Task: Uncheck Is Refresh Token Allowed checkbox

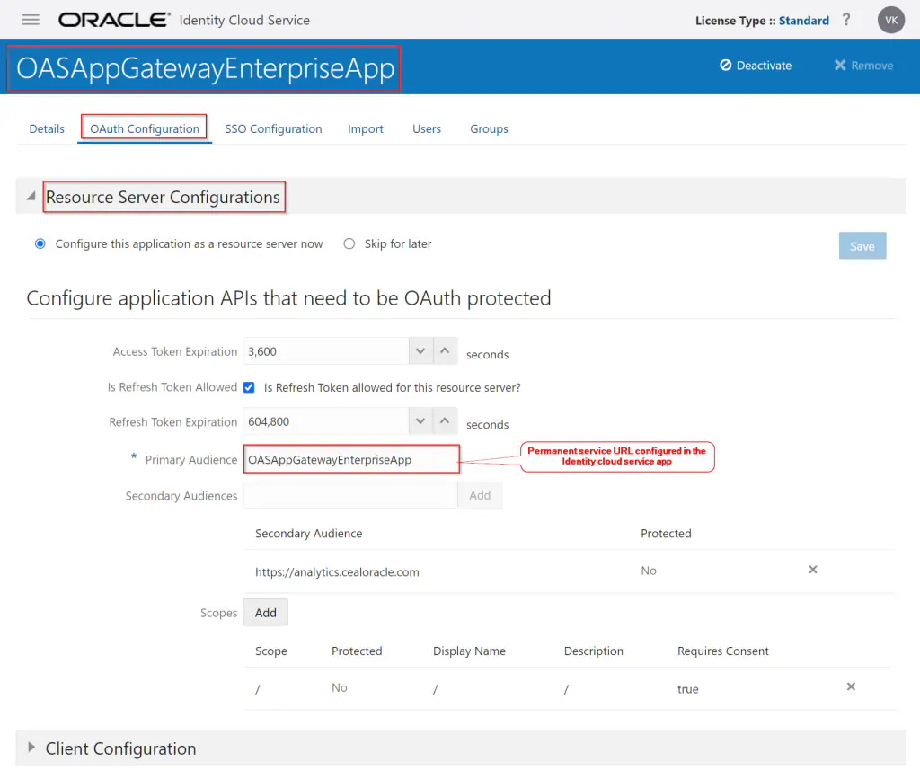Action: click(x=249, y=387)
